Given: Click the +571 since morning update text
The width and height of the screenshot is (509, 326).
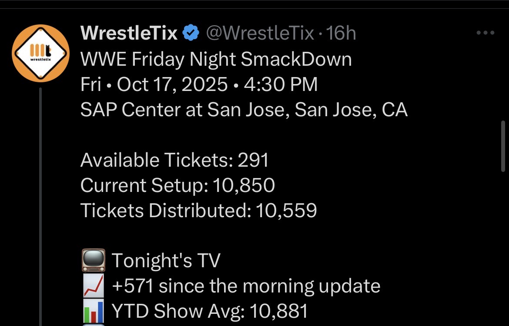Looking at the screenshot, I should coord(246,286).
